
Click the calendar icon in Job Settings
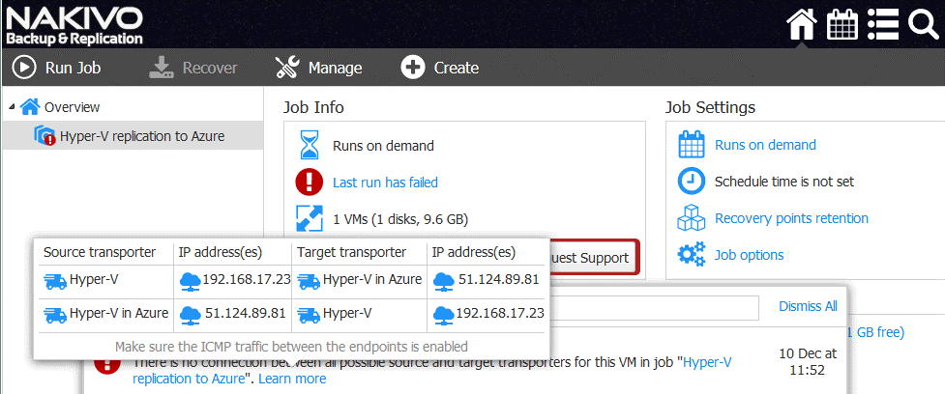pos(691,145)
